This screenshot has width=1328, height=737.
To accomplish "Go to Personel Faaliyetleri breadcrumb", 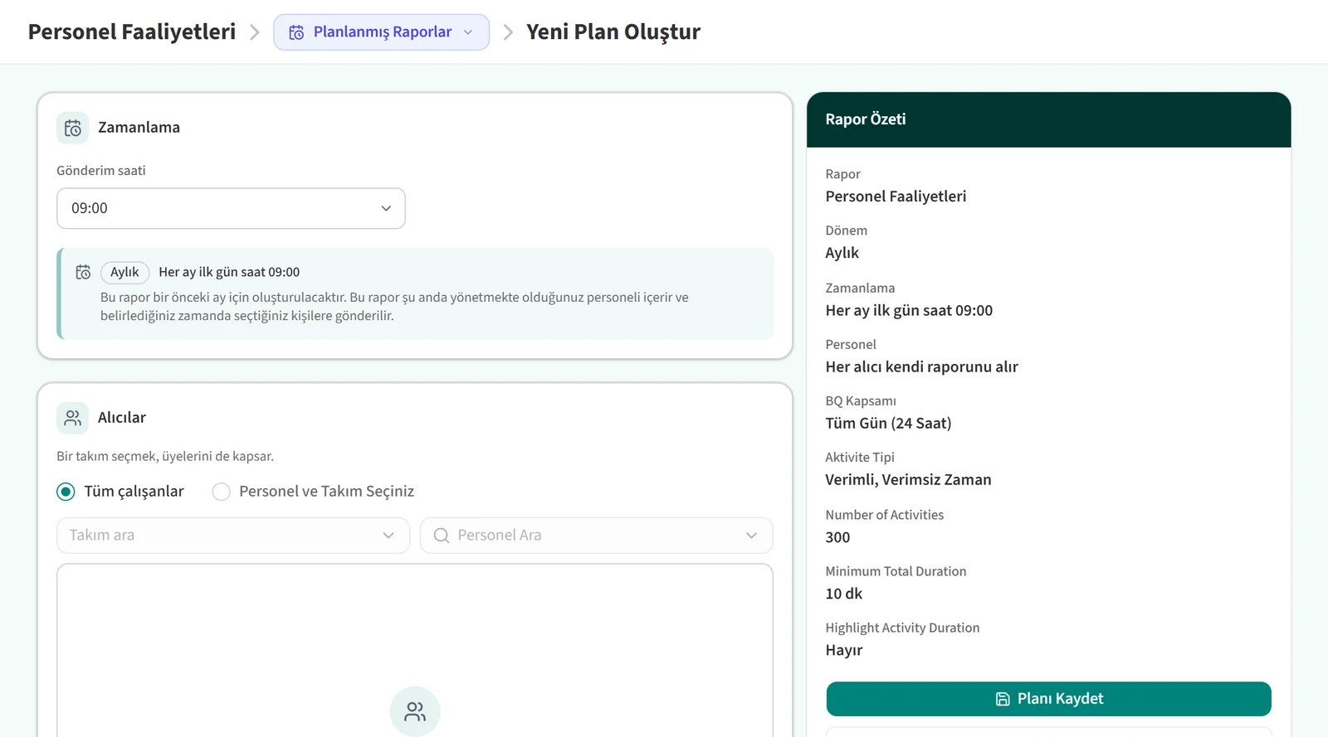I will click(x=132, y=32).
